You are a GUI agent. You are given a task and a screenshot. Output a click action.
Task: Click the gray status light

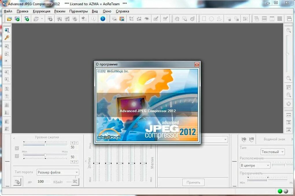(286, 191)
